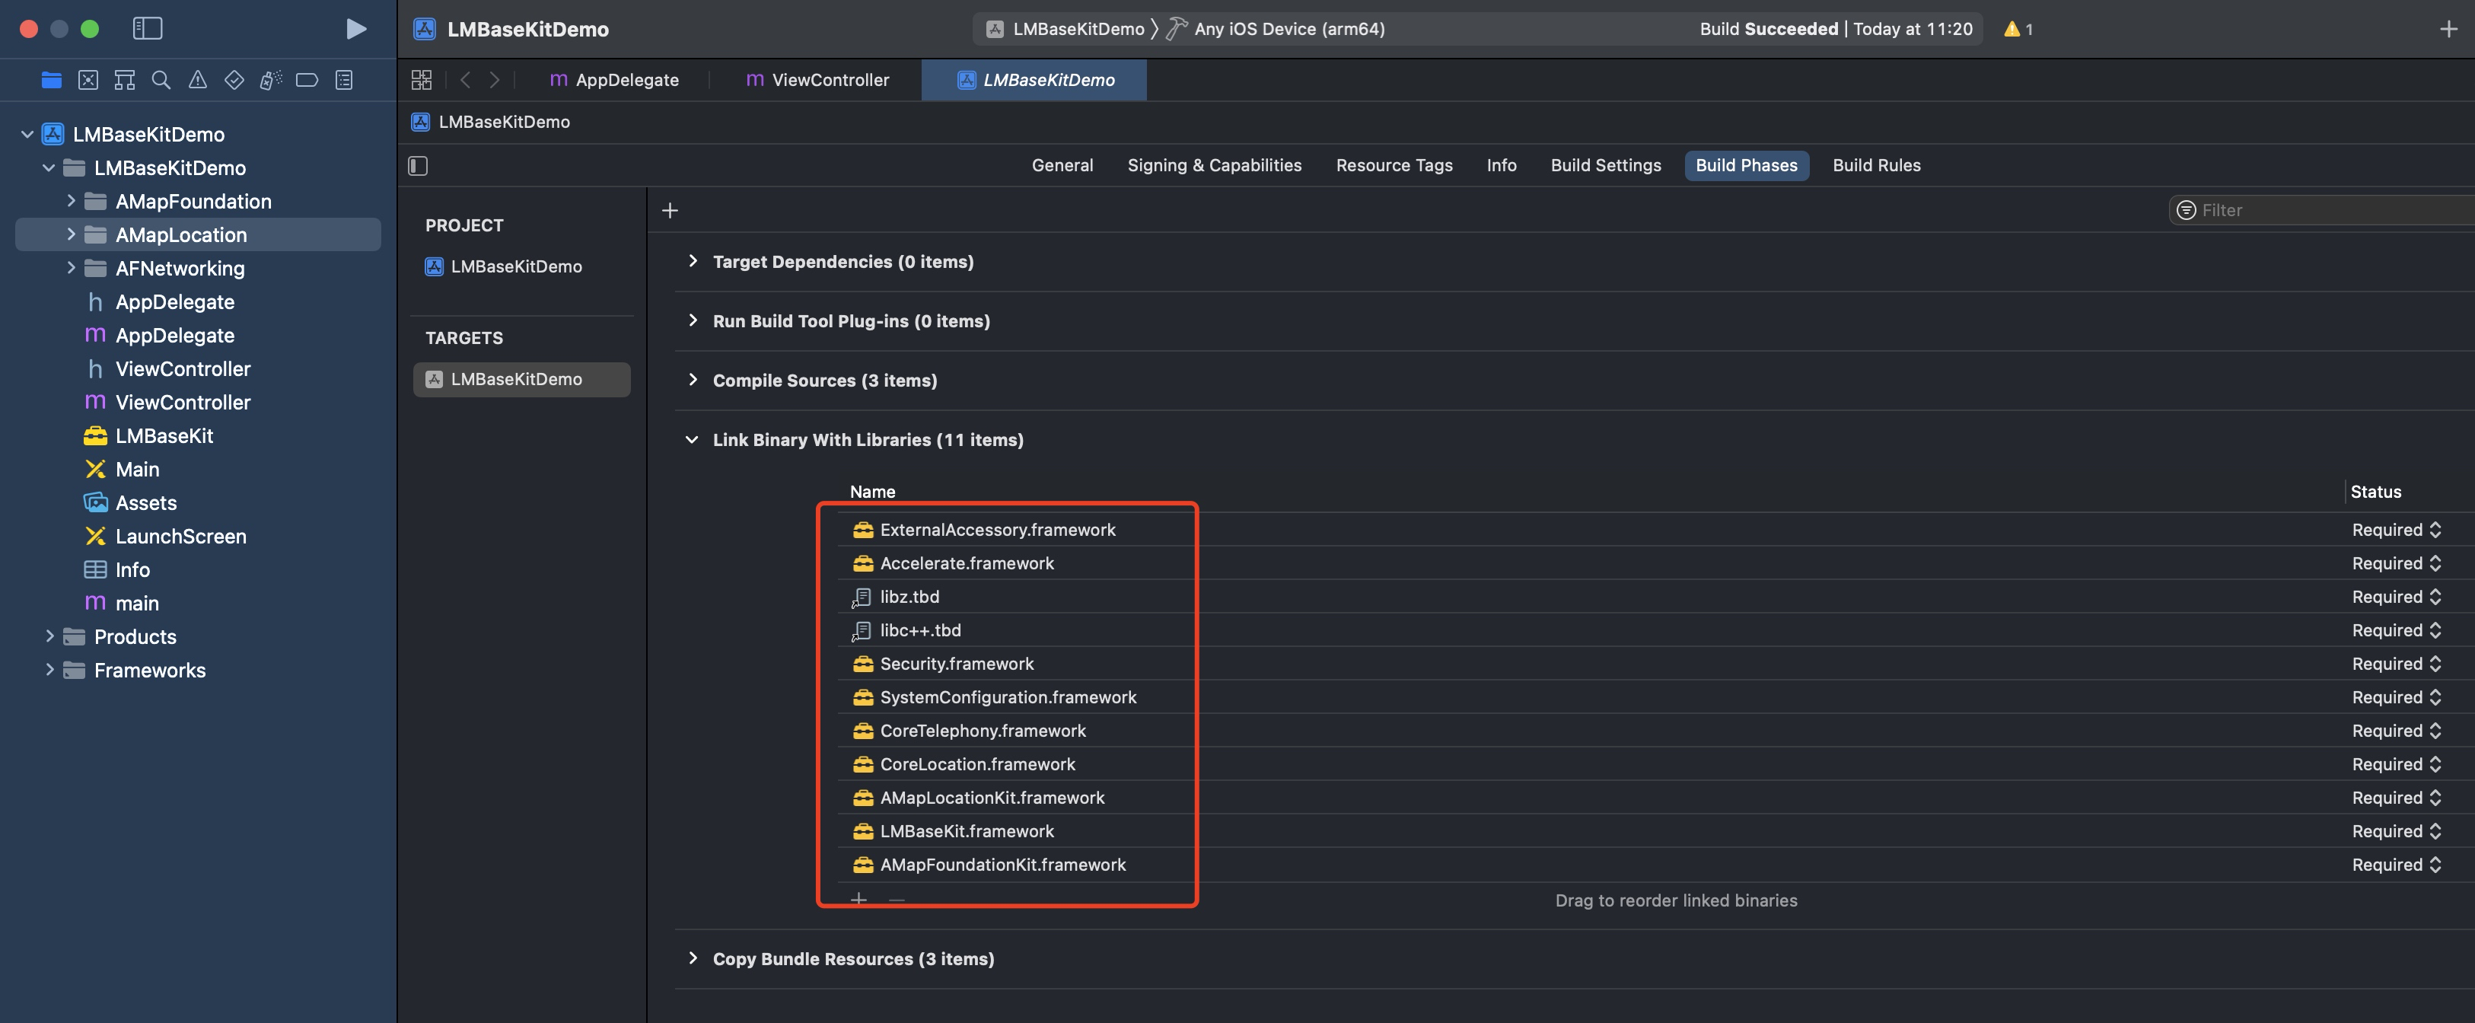
Task: Run the project with the play button
Action: click(355, 29)
